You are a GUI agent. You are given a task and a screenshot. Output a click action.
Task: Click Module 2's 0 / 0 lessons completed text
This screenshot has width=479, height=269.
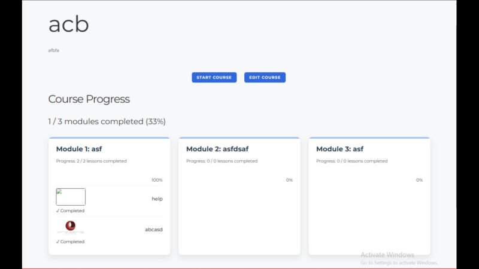[222, 161]
